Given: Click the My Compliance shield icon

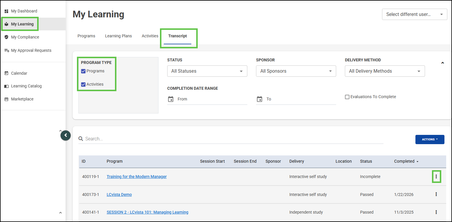Looking at the screenshot, I should pos(6,37).
